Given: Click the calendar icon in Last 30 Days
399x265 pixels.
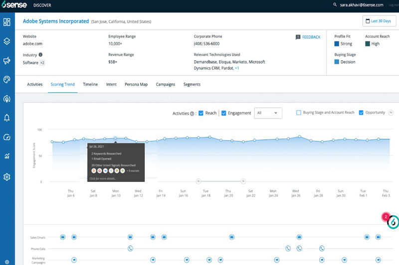Looking at the screenshot, I should tap(368, 21).
